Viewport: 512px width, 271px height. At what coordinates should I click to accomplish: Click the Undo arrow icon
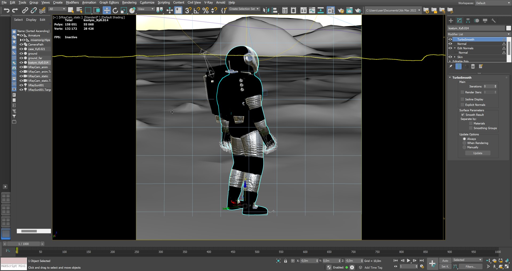pos(6,10)
